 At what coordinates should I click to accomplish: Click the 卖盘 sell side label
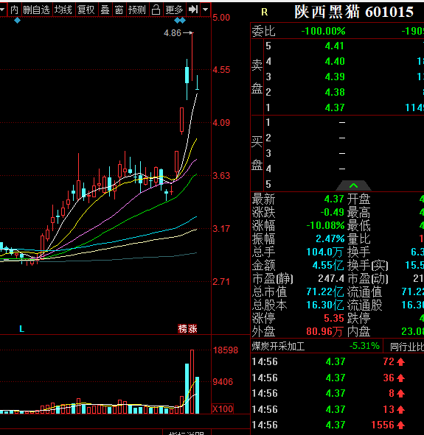257,77
